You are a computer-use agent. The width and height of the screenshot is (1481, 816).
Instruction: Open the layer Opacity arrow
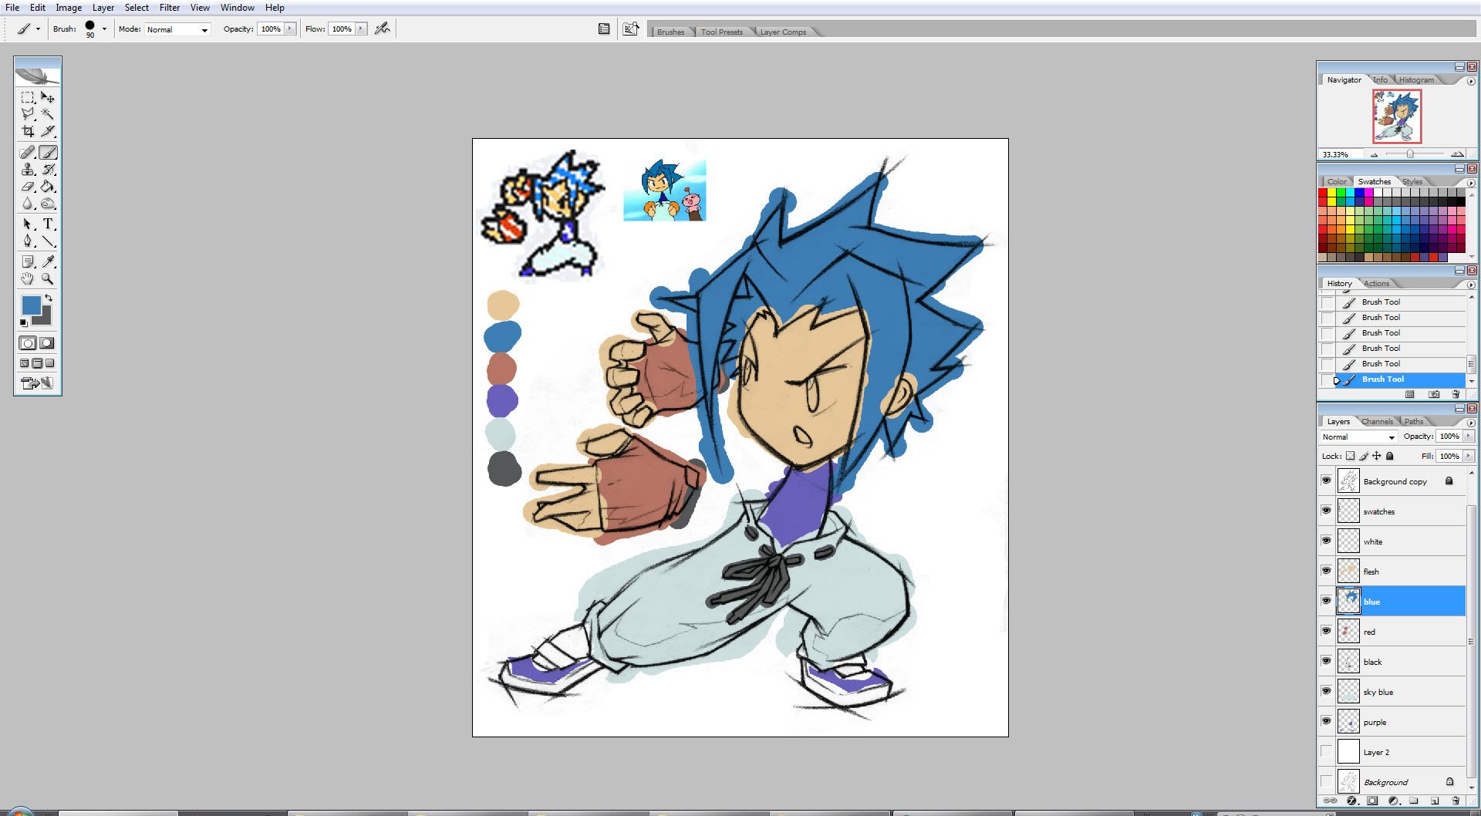[x=1468, y=436]
